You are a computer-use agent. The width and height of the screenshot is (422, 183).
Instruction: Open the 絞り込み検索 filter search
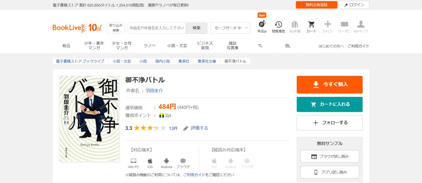[x=116, y=28]
